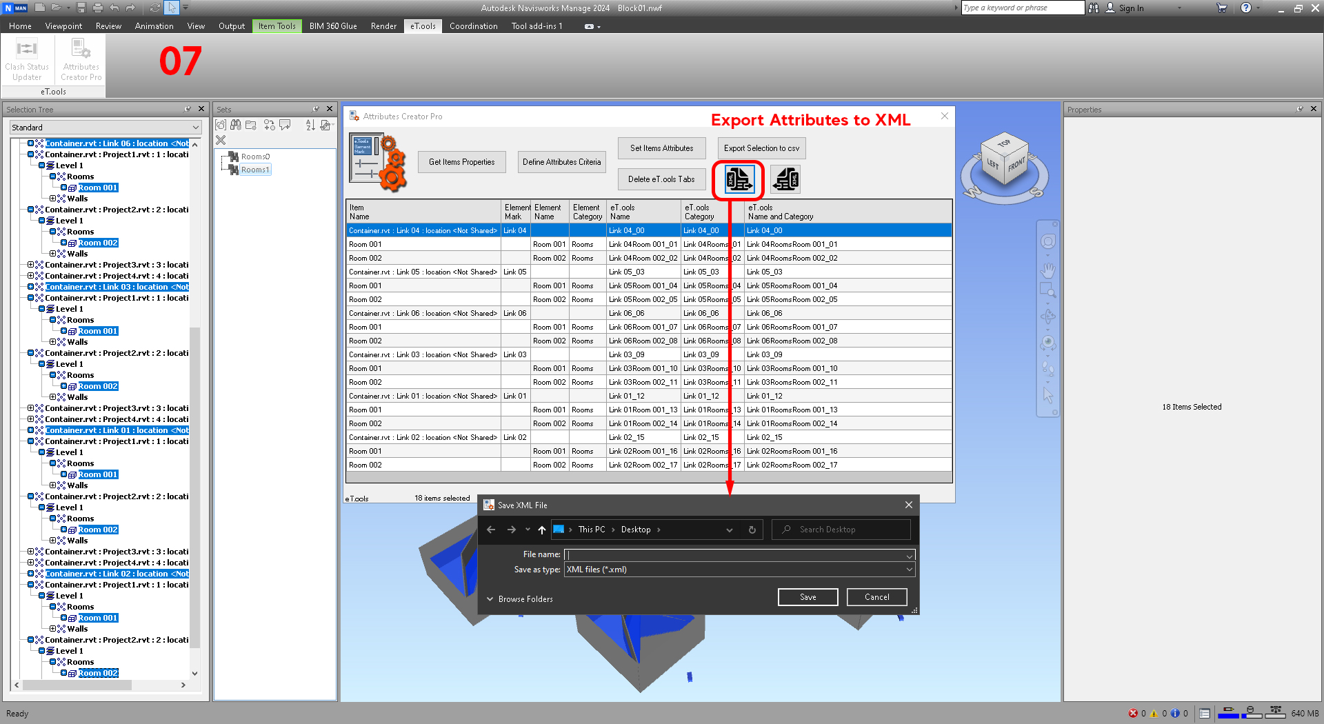Click the shopping cart icon in title bar
The image size is (1324, 724).
[1222, 8]
